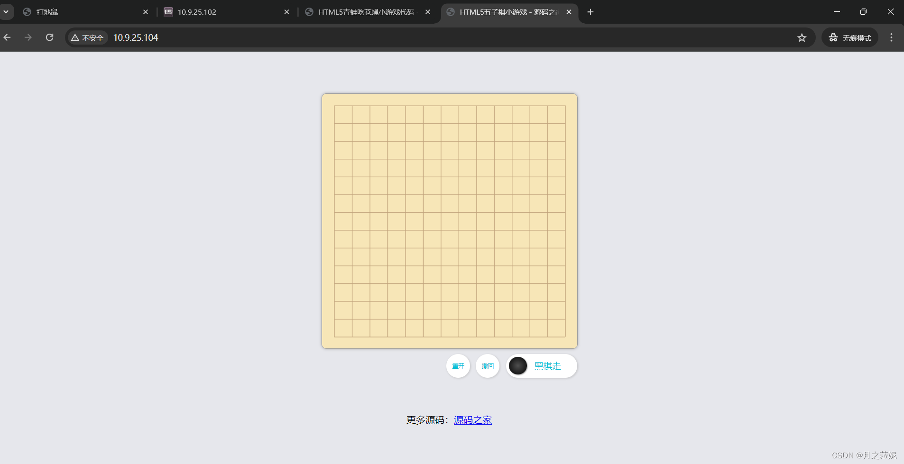The width and height of the screenshot is (904, 464).
Task: Open a new browser tab
Action: click(590, 12)
